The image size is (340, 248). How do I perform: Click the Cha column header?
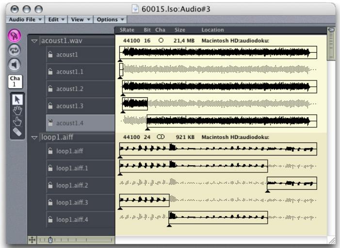pos(160,30)
